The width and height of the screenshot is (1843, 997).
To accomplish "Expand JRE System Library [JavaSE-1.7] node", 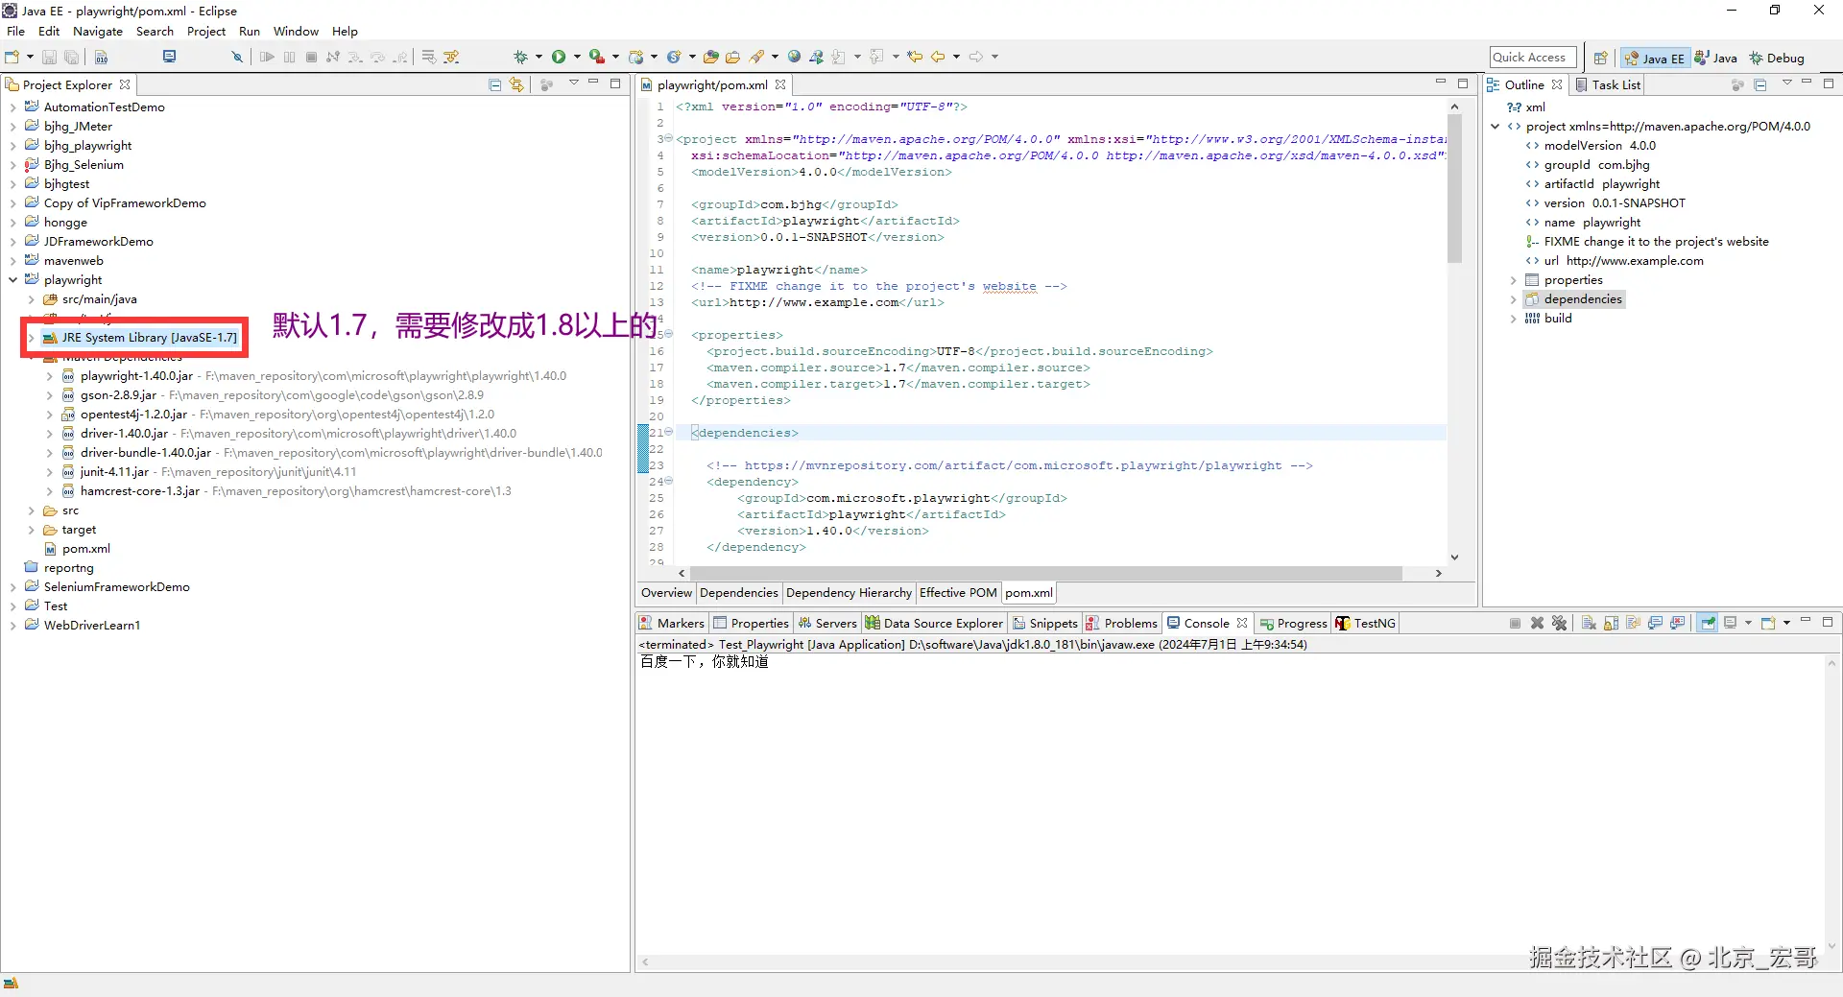I will [x=32, y=338].
